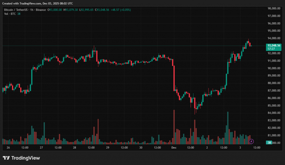This screenshot has width=285, height=165.
Task: Click the '29' date on time axis
Action: (x=107, y=148)
